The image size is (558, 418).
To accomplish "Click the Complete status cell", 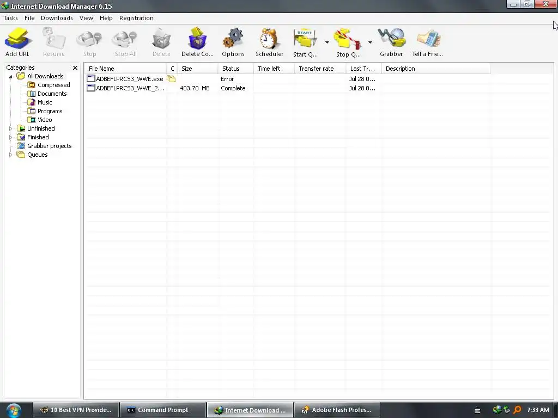I will [x=233, y=88].
